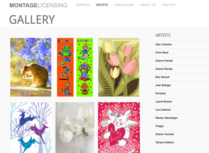Visit the About Us page
Image resolution: width=209 pixels, height=153 pixels.
148,5
